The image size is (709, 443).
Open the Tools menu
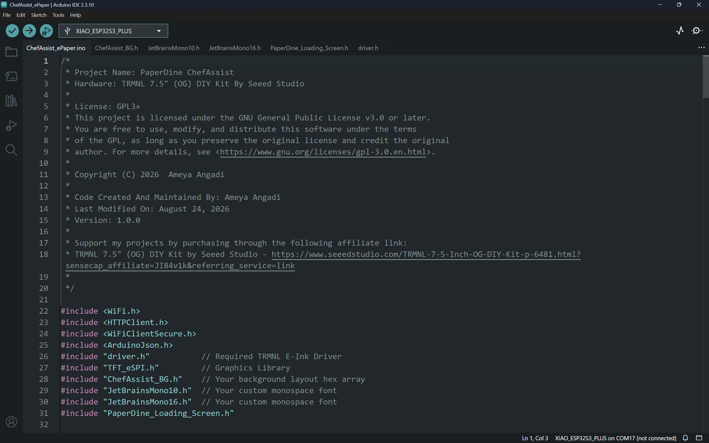(58, 15)
